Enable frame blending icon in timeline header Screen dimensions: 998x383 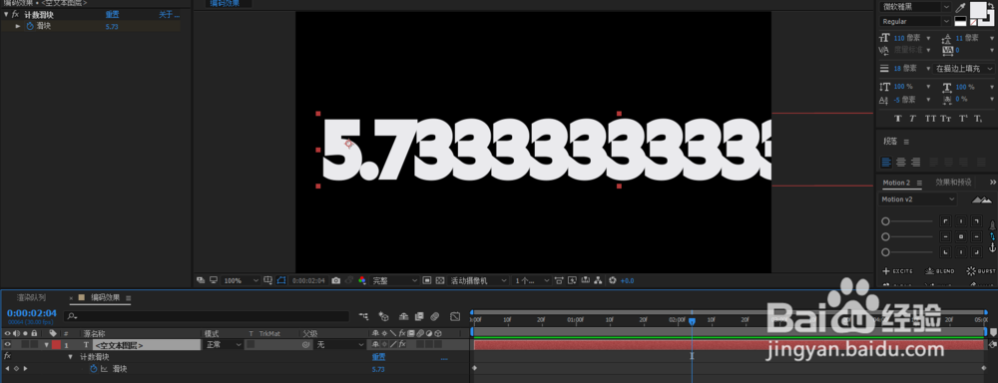click(x=419, y=316)
